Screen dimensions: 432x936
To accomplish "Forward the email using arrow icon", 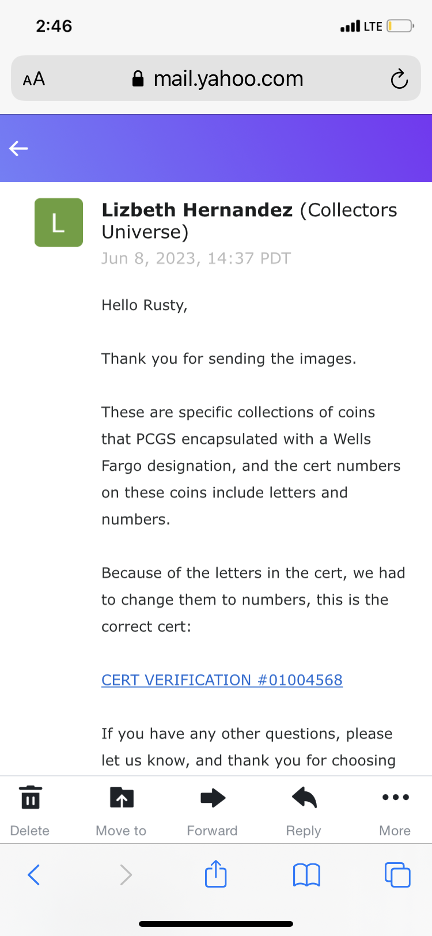I will 213,798.
